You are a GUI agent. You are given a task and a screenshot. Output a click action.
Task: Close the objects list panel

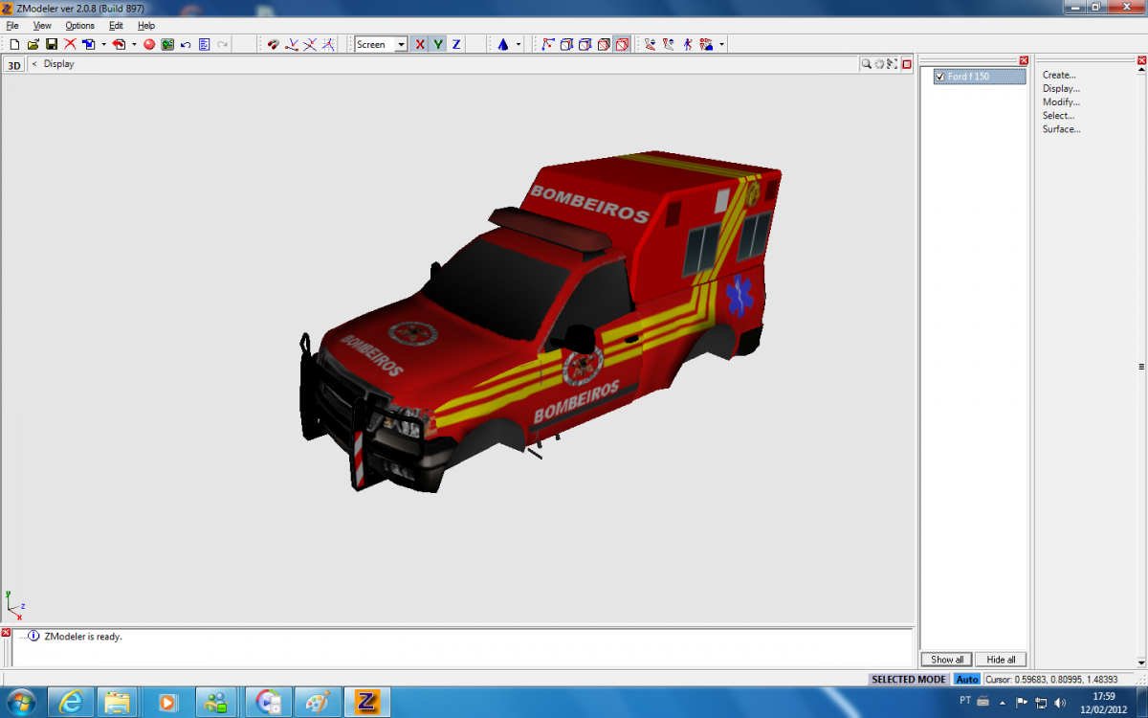(x=1024, y=60)
